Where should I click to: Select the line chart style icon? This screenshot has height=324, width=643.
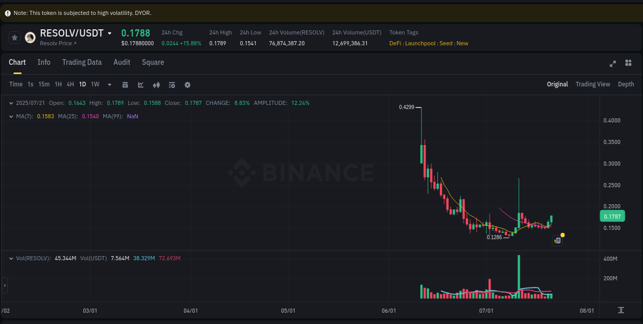[140, 84]
